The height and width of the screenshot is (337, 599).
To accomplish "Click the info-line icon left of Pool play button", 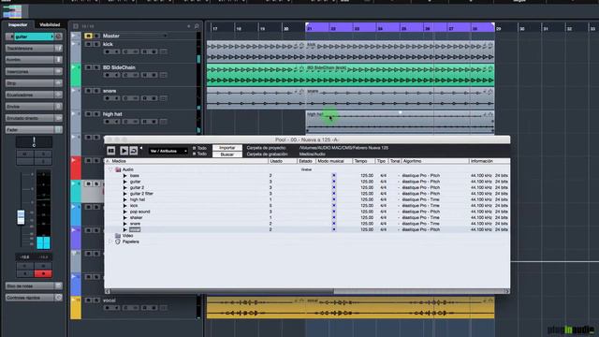I will pyautogui.click(x=110, y=151).
